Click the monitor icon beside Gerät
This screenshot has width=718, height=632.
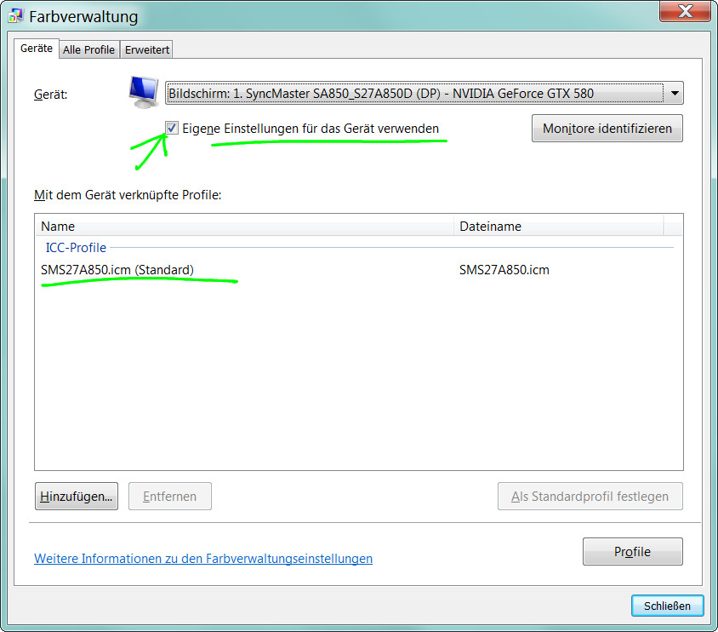pyautogui.click(x=143, y=90)
